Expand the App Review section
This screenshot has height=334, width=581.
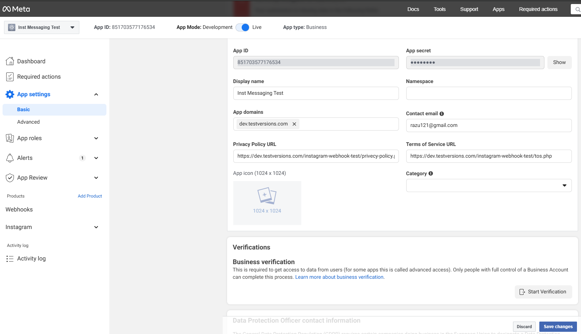96,178
